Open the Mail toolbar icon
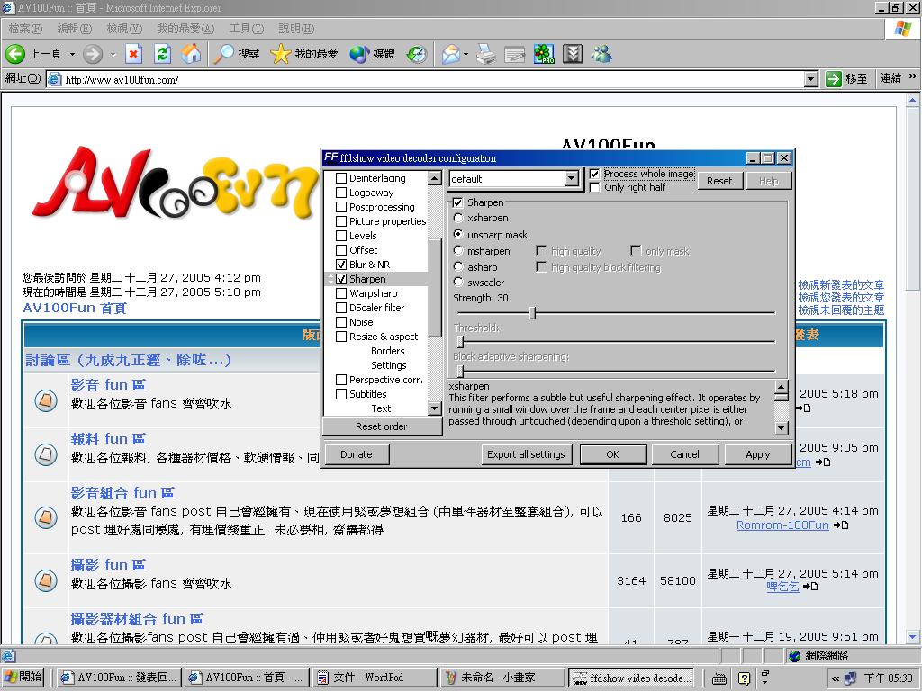This screenshot has height=691, width=922. 449,54
